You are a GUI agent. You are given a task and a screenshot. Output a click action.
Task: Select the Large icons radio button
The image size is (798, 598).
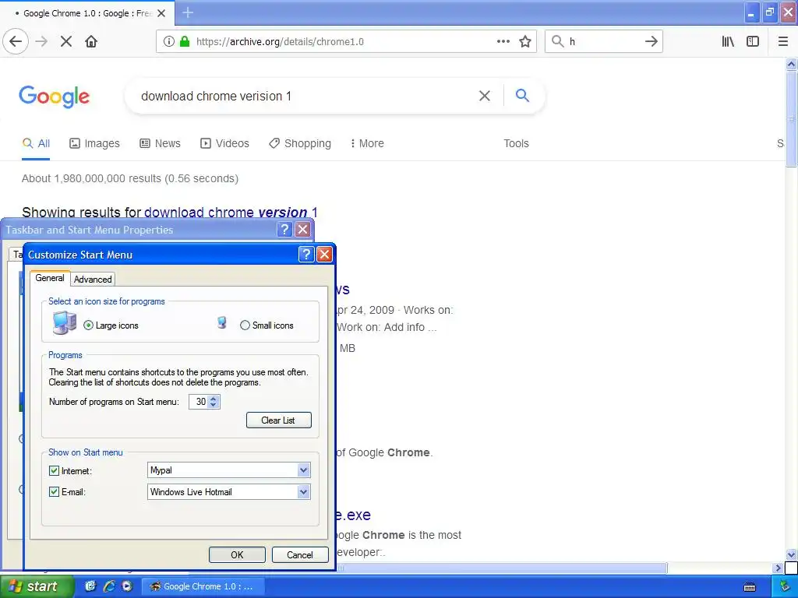point(89,325)
